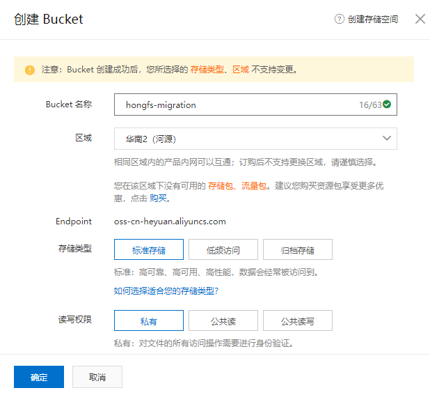Open the 区域 dropdown list
The height and width of the screenshot is (395, 430).
click(255, 139)
